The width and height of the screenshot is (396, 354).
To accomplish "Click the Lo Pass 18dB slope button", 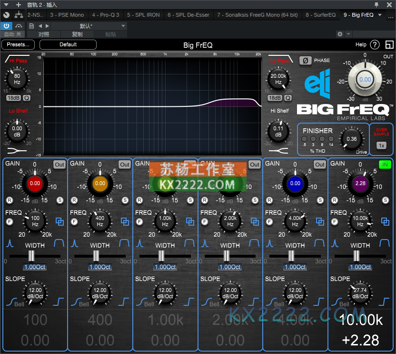I will click(275, 98).
